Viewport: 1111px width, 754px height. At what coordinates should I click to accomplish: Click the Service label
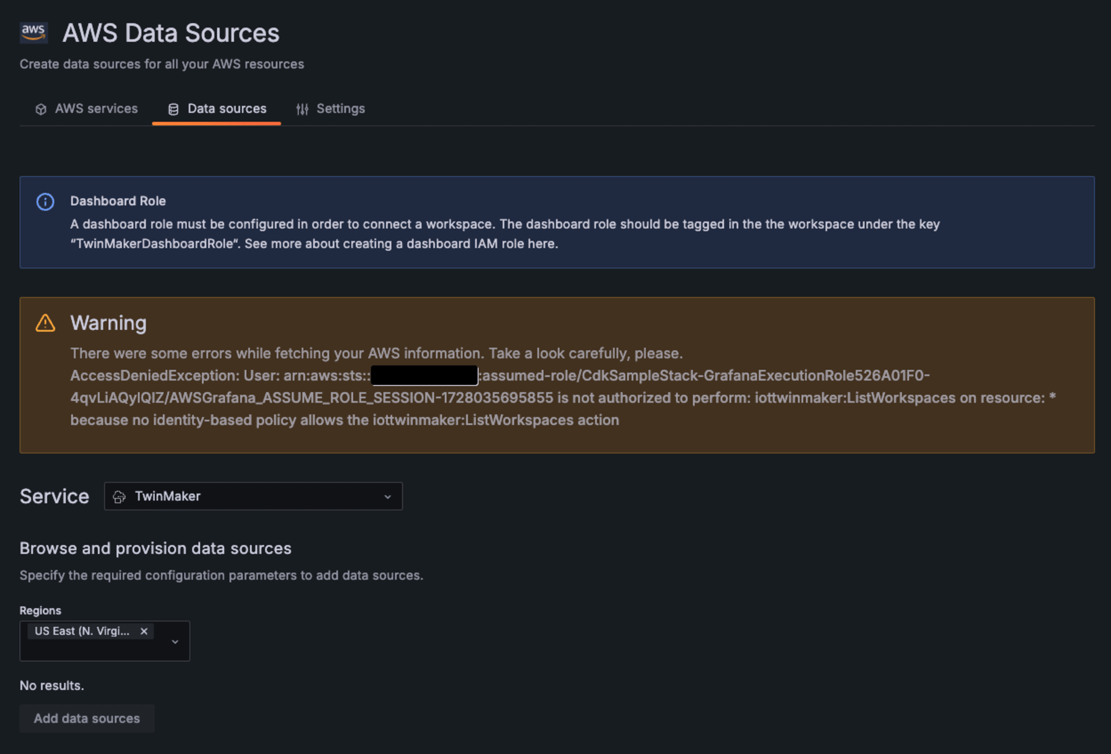[x=54, y=496]
